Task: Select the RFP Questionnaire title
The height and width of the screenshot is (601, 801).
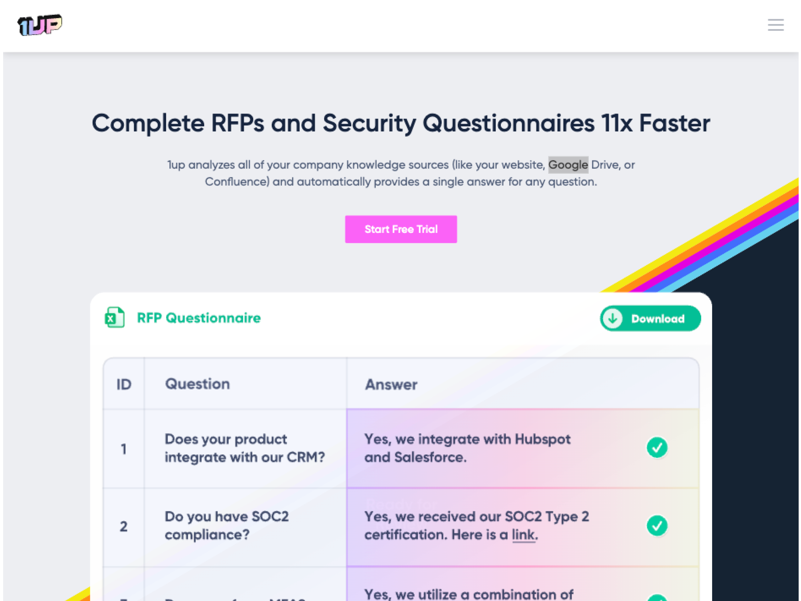Action: [x=199, y=318]
